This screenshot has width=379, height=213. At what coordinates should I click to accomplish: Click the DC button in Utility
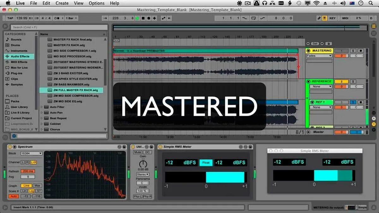[x=147, y=152]
